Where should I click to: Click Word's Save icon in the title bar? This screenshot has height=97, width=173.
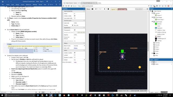(3, 2)
